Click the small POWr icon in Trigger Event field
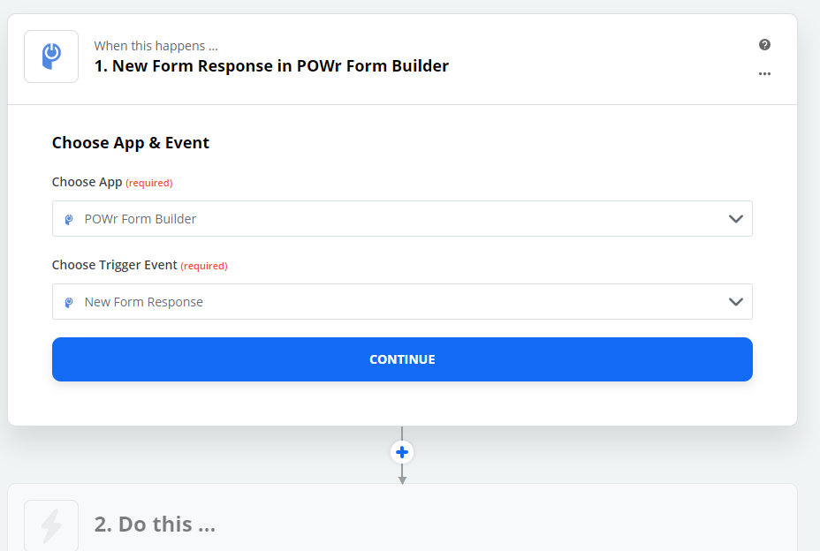820x551 pixels. [x=69, y=302]
